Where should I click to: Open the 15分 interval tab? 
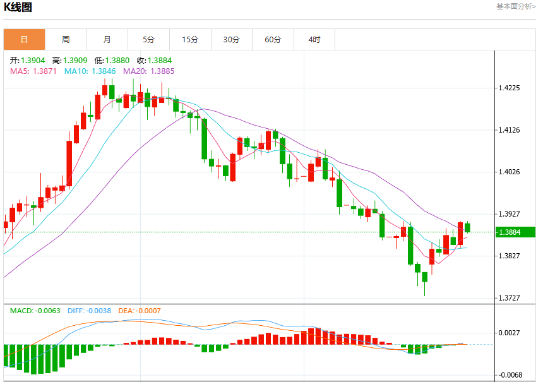[x=190, y=40]
